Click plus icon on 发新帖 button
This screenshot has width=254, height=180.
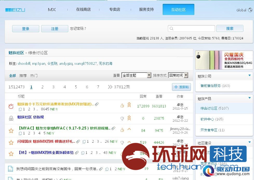(x=176, y=87)
